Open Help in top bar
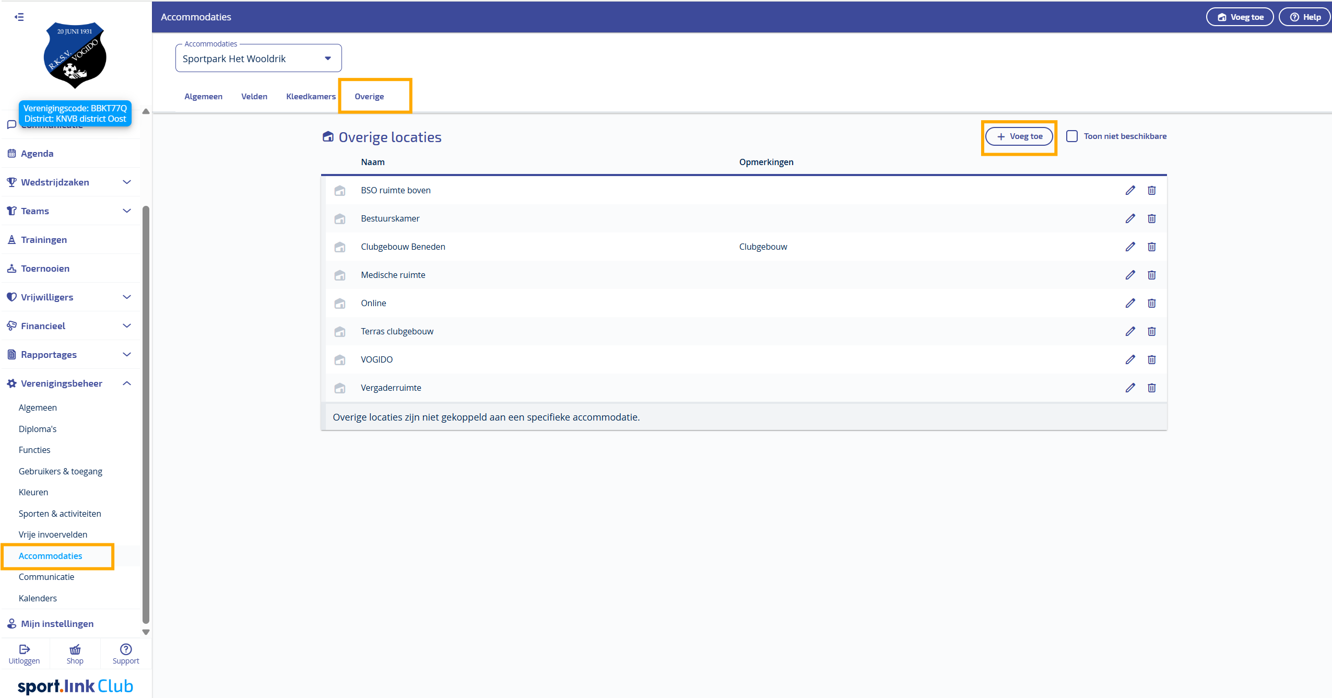The height and width of the screenshot is (698, 1332). (1305, 17)
